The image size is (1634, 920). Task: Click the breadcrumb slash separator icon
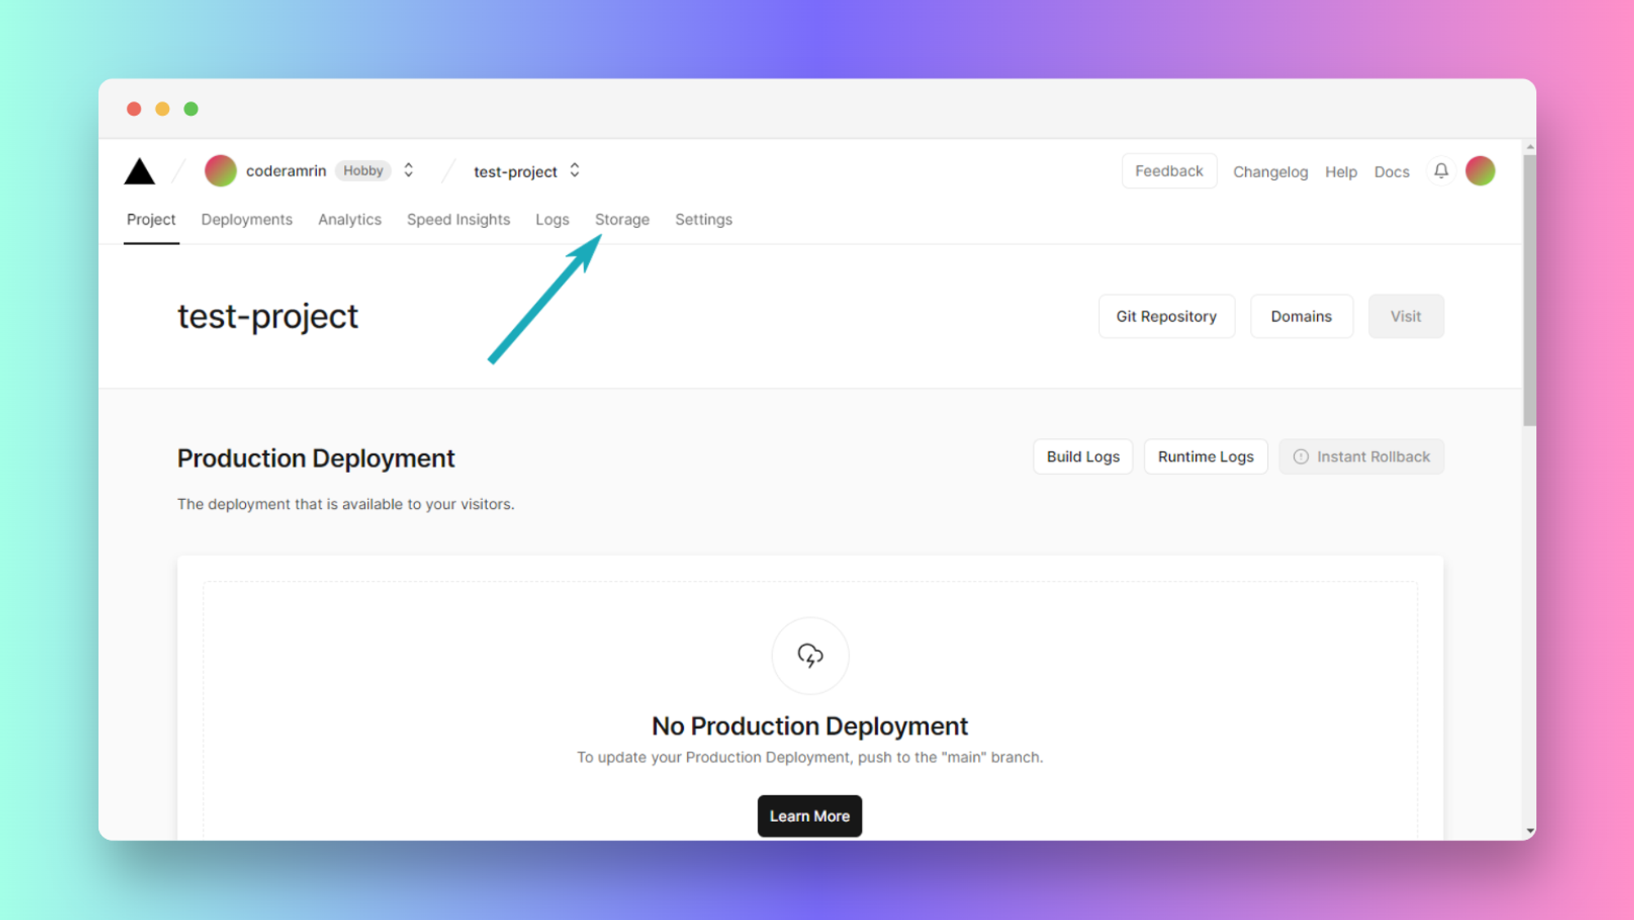tap(178, 171)
